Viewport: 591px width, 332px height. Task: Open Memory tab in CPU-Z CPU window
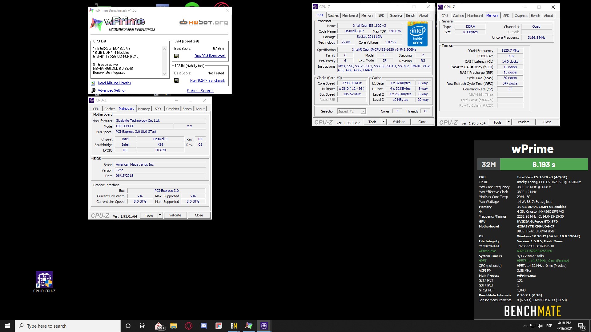(x=367, y=15)
